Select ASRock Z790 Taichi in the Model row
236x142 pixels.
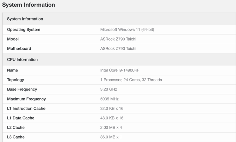[118, 39]
